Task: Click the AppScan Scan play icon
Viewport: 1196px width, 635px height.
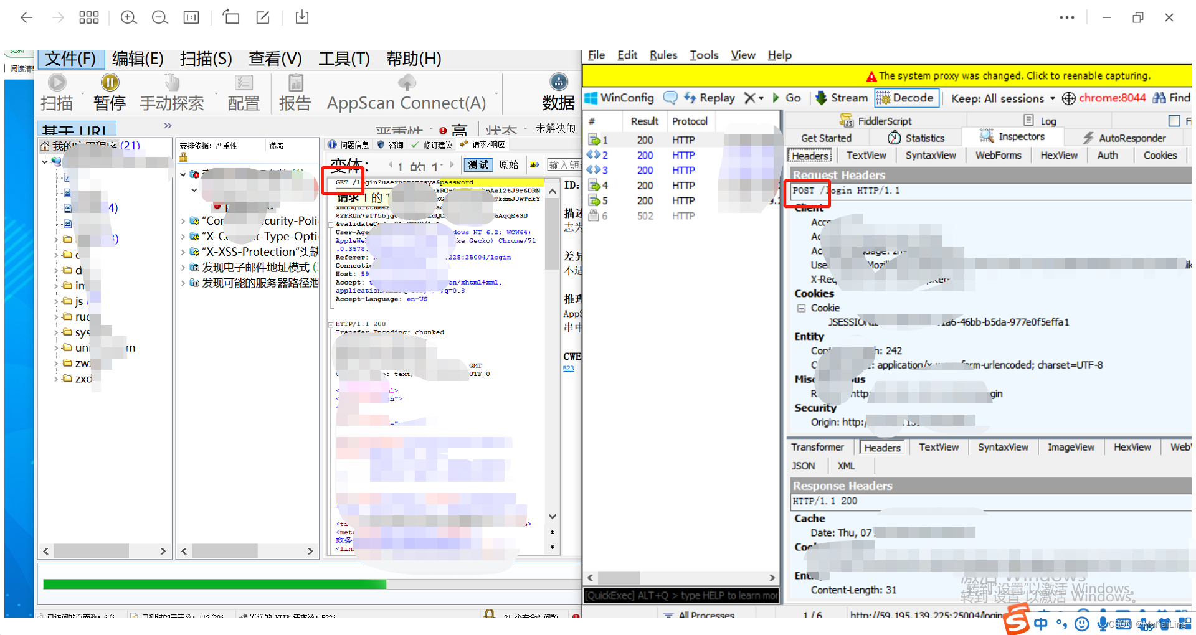Action: [x=57, y=82]
